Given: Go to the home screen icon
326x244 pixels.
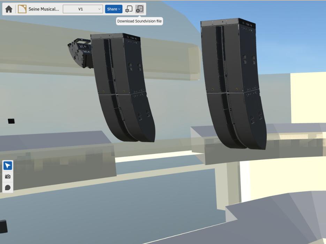Looking at the screenshot, I should point(9,9).
